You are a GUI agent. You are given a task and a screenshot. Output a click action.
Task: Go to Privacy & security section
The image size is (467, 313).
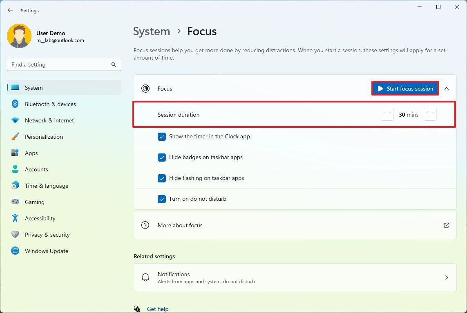15,235
